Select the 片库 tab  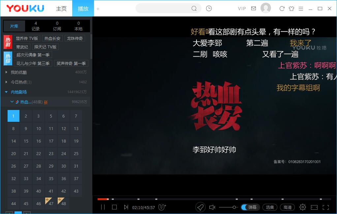click(x=14, y=26)
